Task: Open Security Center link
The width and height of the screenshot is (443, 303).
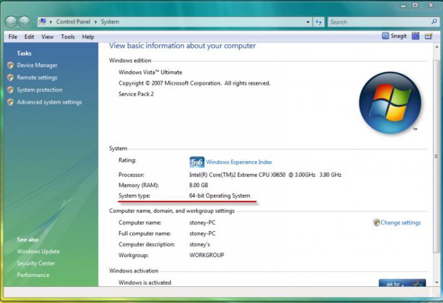Action: (x=36, y=263)
